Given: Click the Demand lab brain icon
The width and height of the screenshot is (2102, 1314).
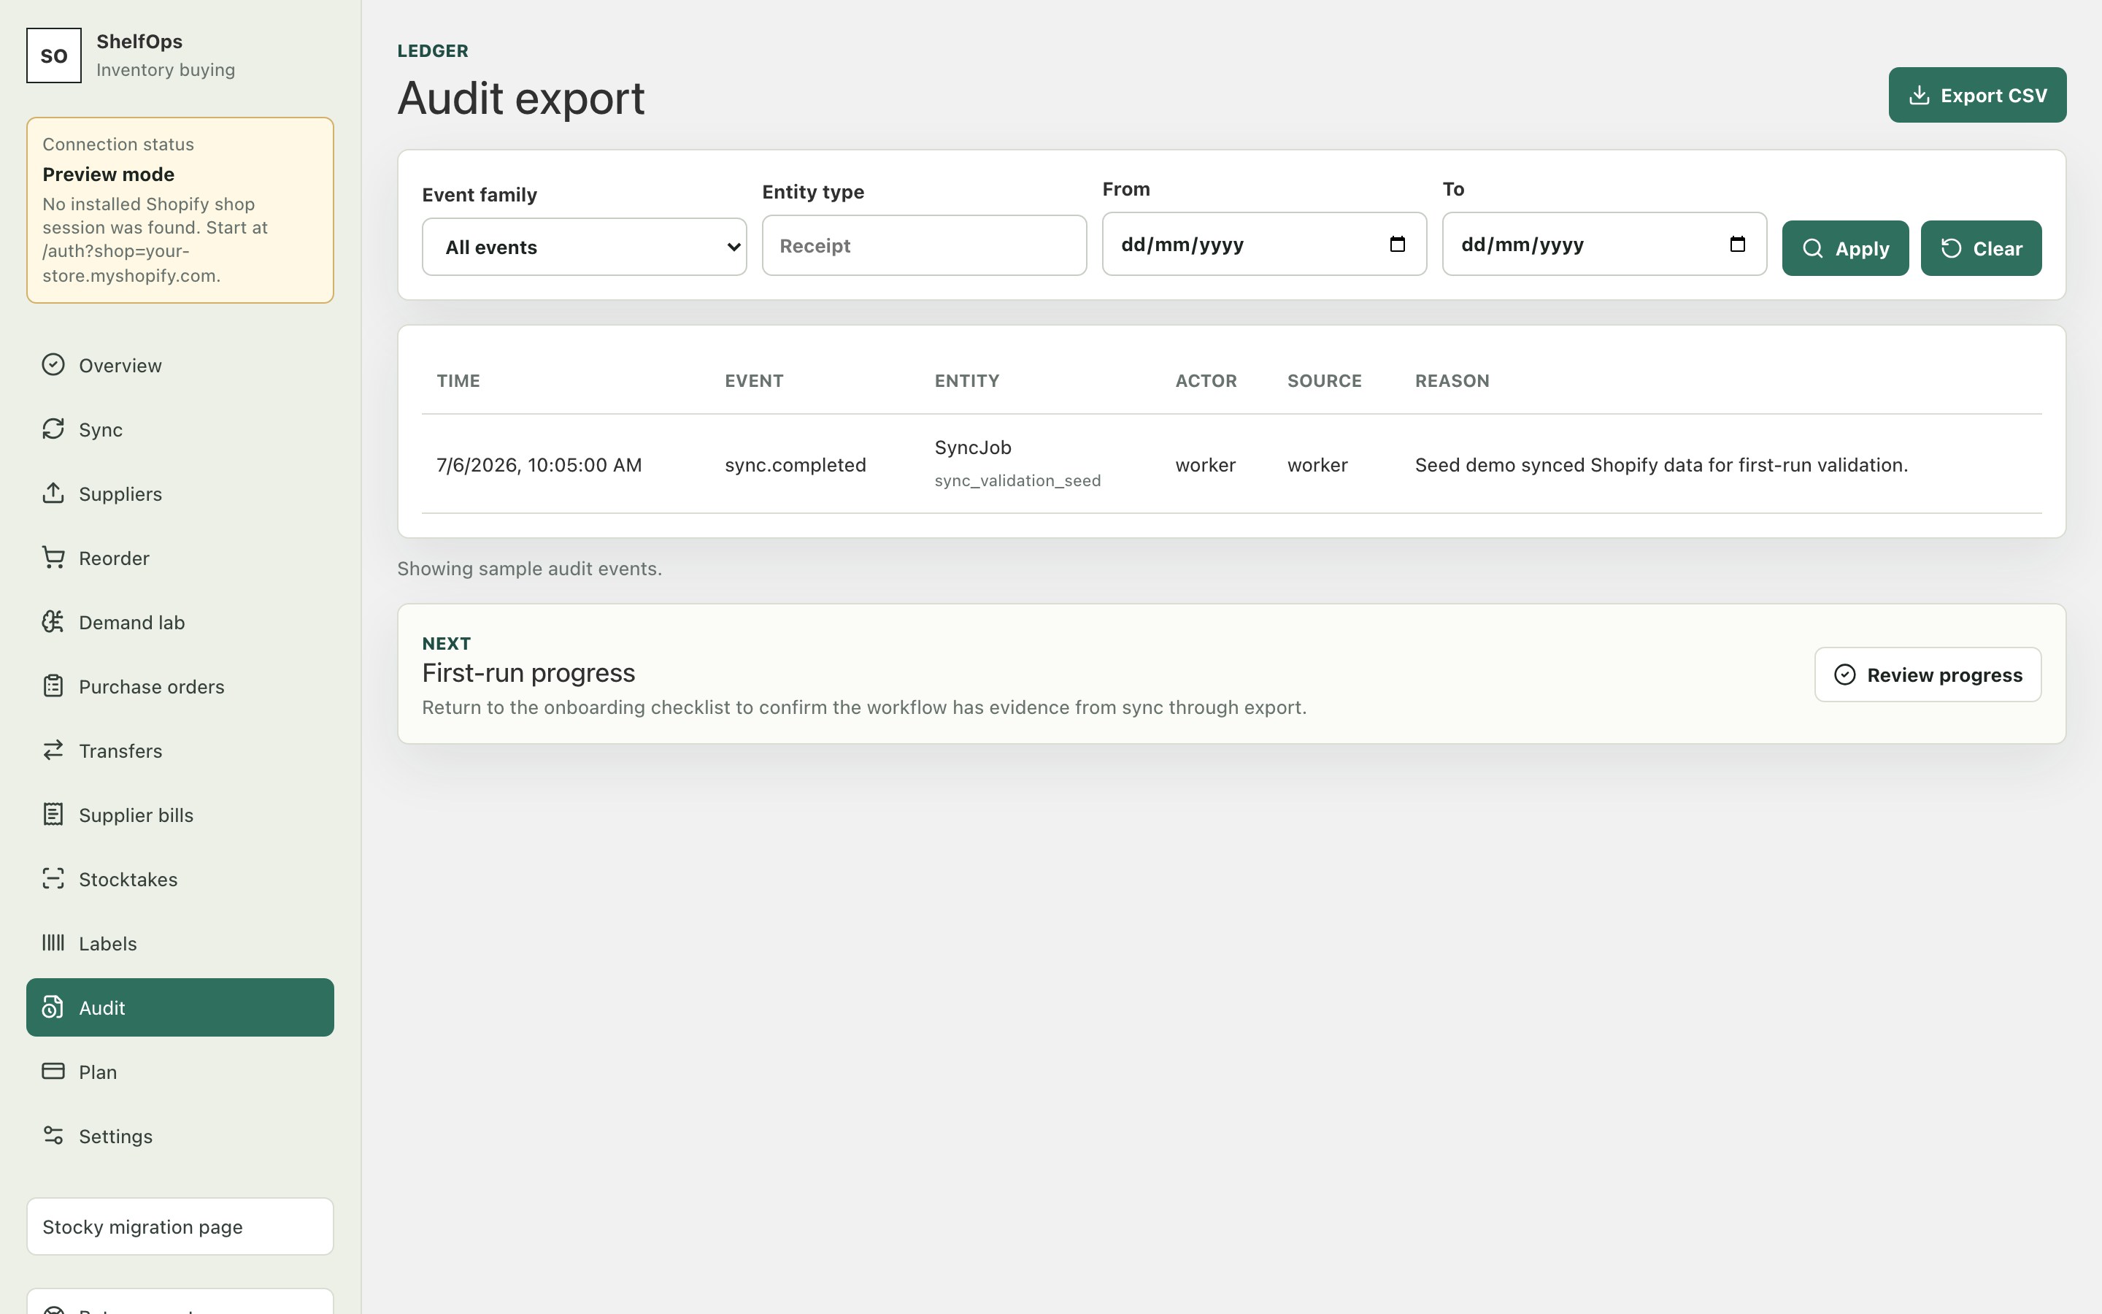Looking at the screenshot, I should click(x=53, y=621).
